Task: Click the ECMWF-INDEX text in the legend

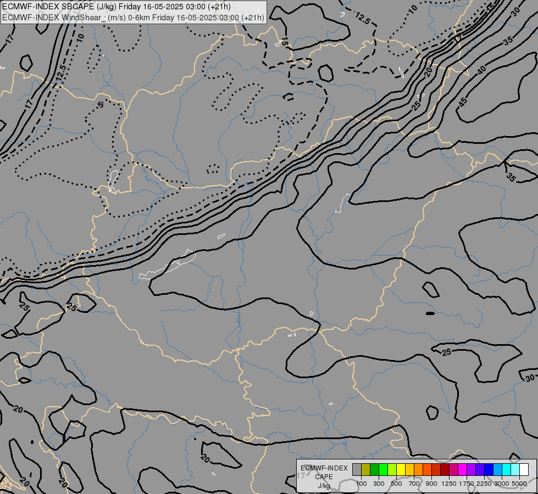Action: [324, 468]
